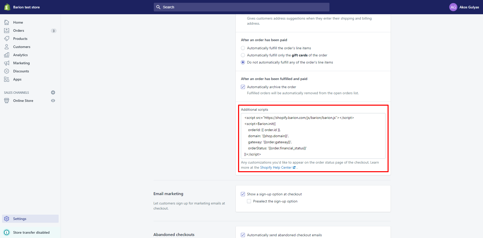Screen dimensions: 483x238
Task: Open the Shopify Help Center link
Action: pyautogui.click(x=276, y=167)
